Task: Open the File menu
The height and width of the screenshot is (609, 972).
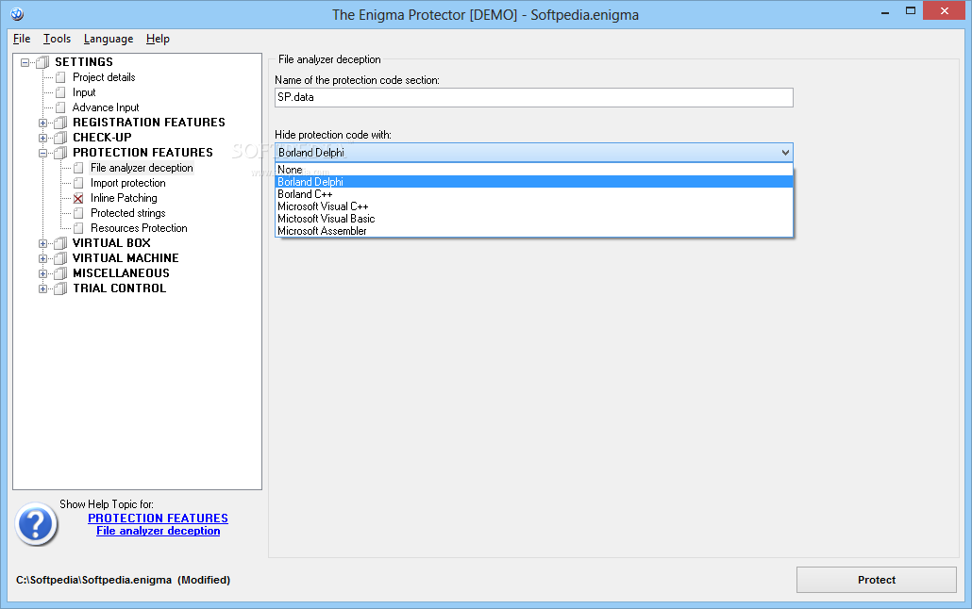Action: 22,39
